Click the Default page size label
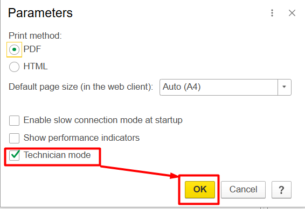Screen dimensions: 305x209 tap(81, 87)
